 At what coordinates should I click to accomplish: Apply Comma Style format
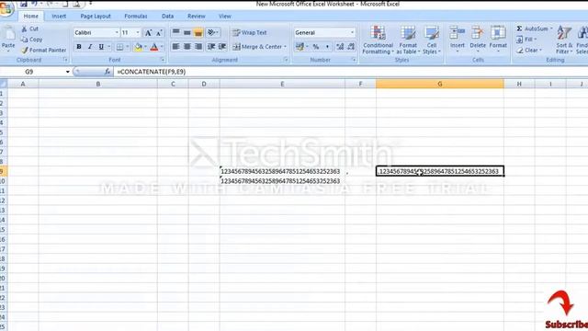[327, 47]
